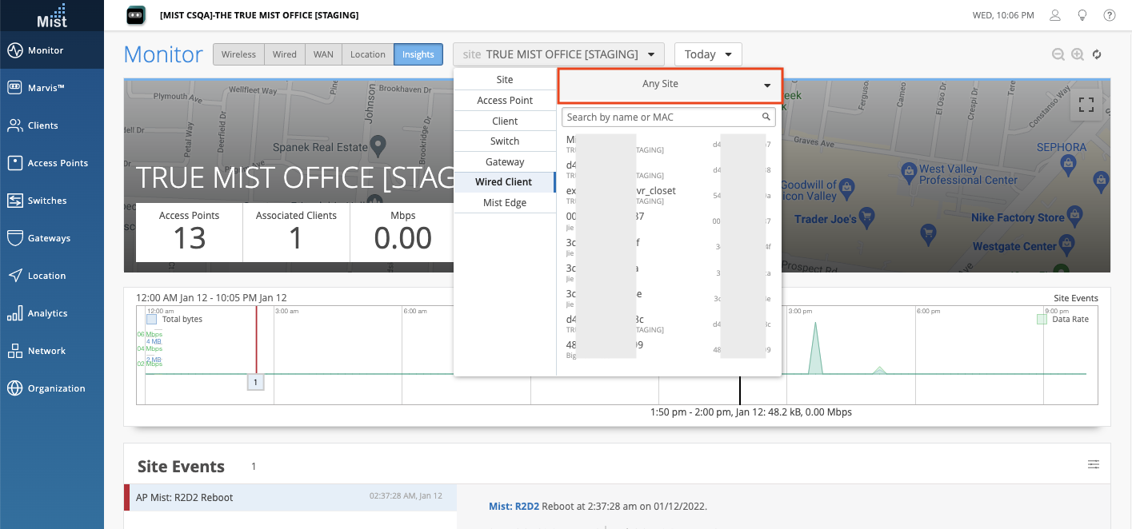The height and width of the screenshot is (529, 1132).
Task: Open the Today time range dropdown
Action: pyautogui.click(x=708, y=54)
